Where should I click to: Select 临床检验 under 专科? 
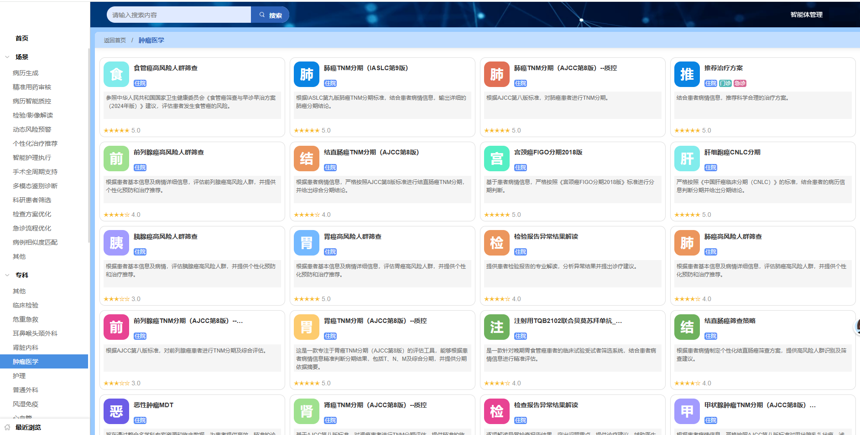tap(26, 305)
